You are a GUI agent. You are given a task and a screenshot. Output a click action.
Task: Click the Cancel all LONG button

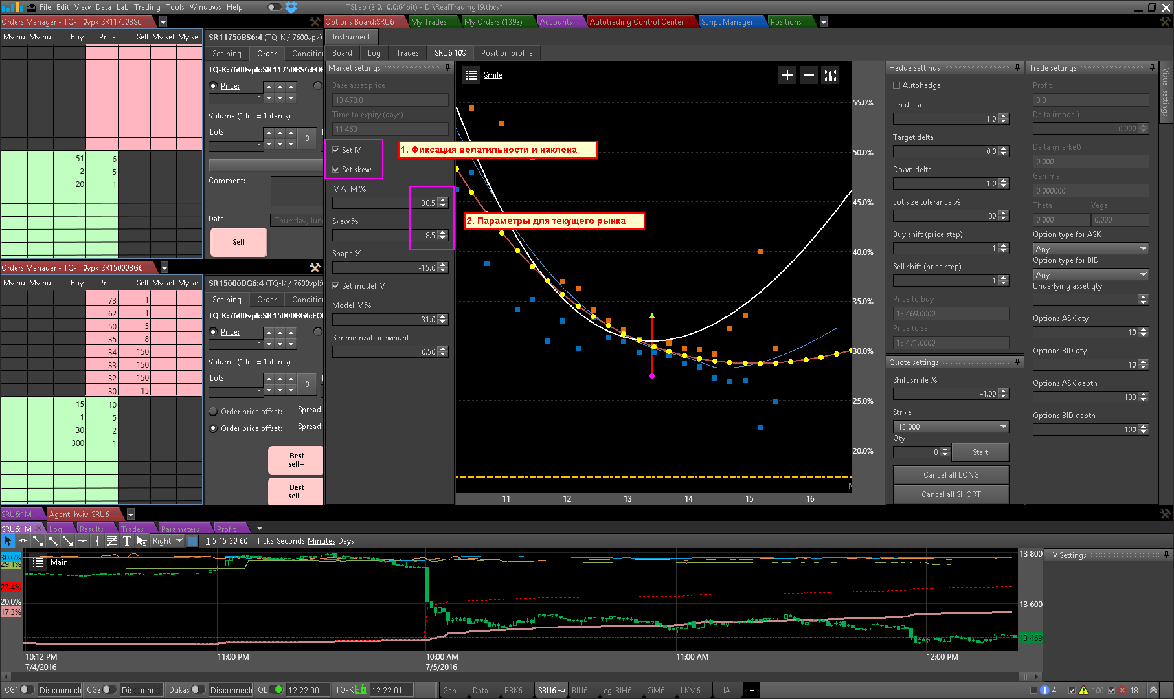pyautogui.click(x=951, y=475)
